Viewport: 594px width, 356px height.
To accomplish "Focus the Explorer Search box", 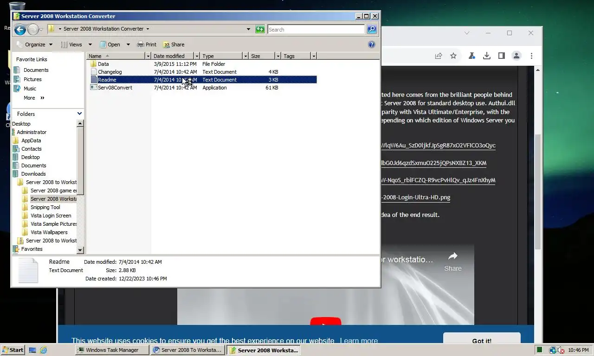I will tap(316, 29).
